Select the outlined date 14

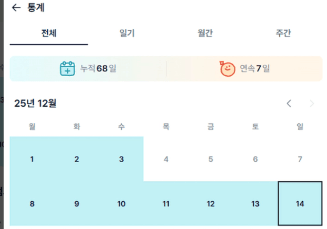300,204
